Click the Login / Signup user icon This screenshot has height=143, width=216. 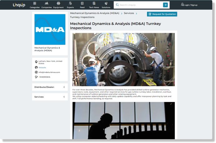(x=182, y=5)
